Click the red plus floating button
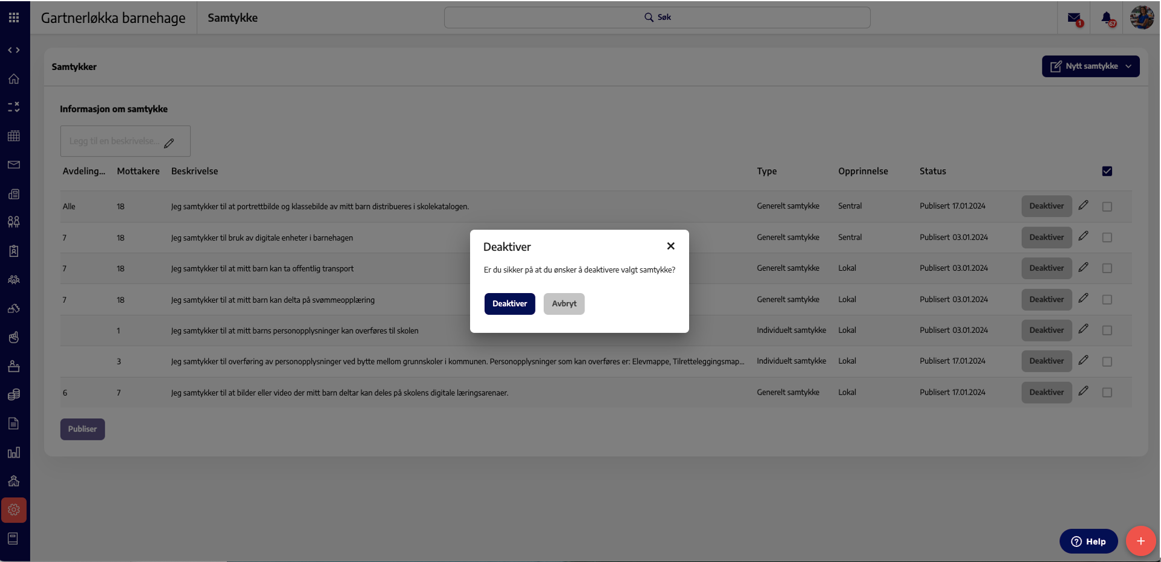Viewport: 1161px width, 562px height. (x=1140, y=541)
